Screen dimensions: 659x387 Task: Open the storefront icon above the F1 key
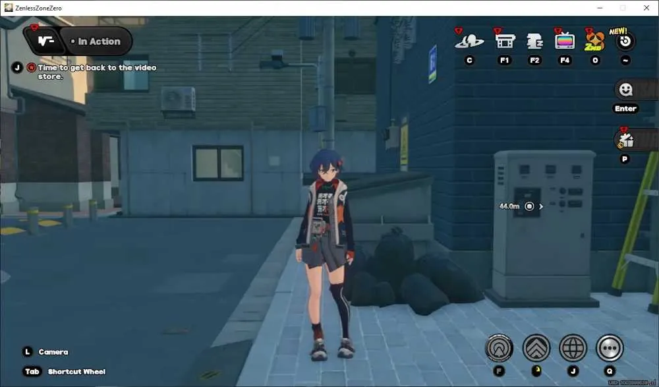click(505, 42)
